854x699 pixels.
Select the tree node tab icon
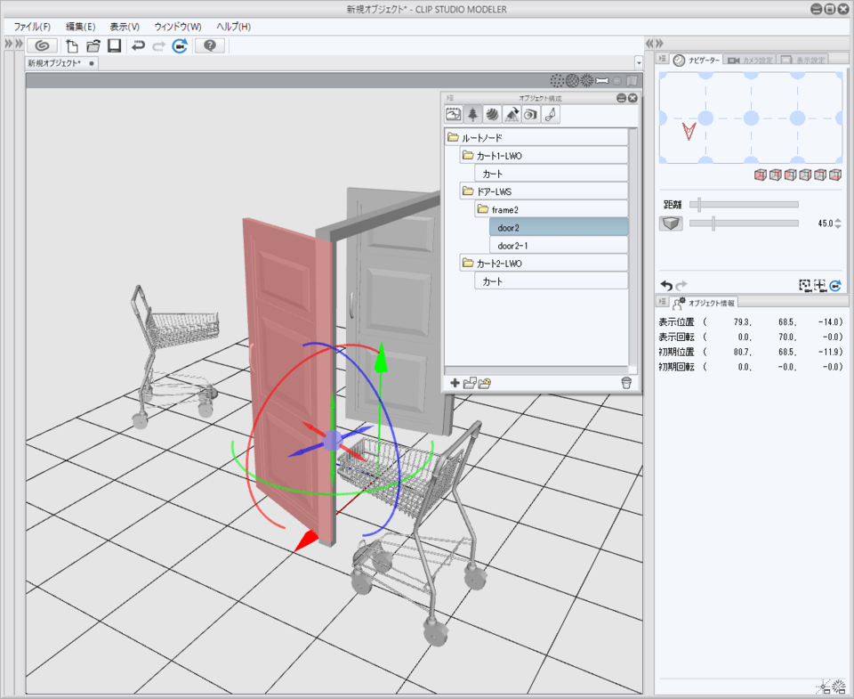tap(472, 115)
